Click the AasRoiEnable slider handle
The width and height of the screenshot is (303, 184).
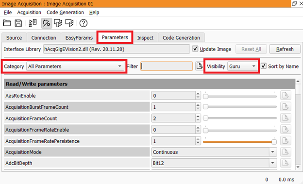coord(205,96)
